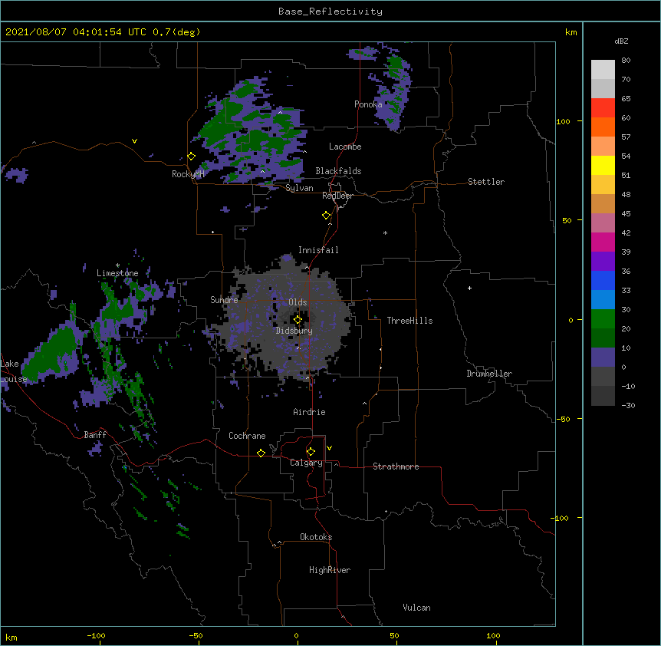Click the -50 tick on the right vertical axis
This screenshot has width=661, height=646.
point(563,419)
